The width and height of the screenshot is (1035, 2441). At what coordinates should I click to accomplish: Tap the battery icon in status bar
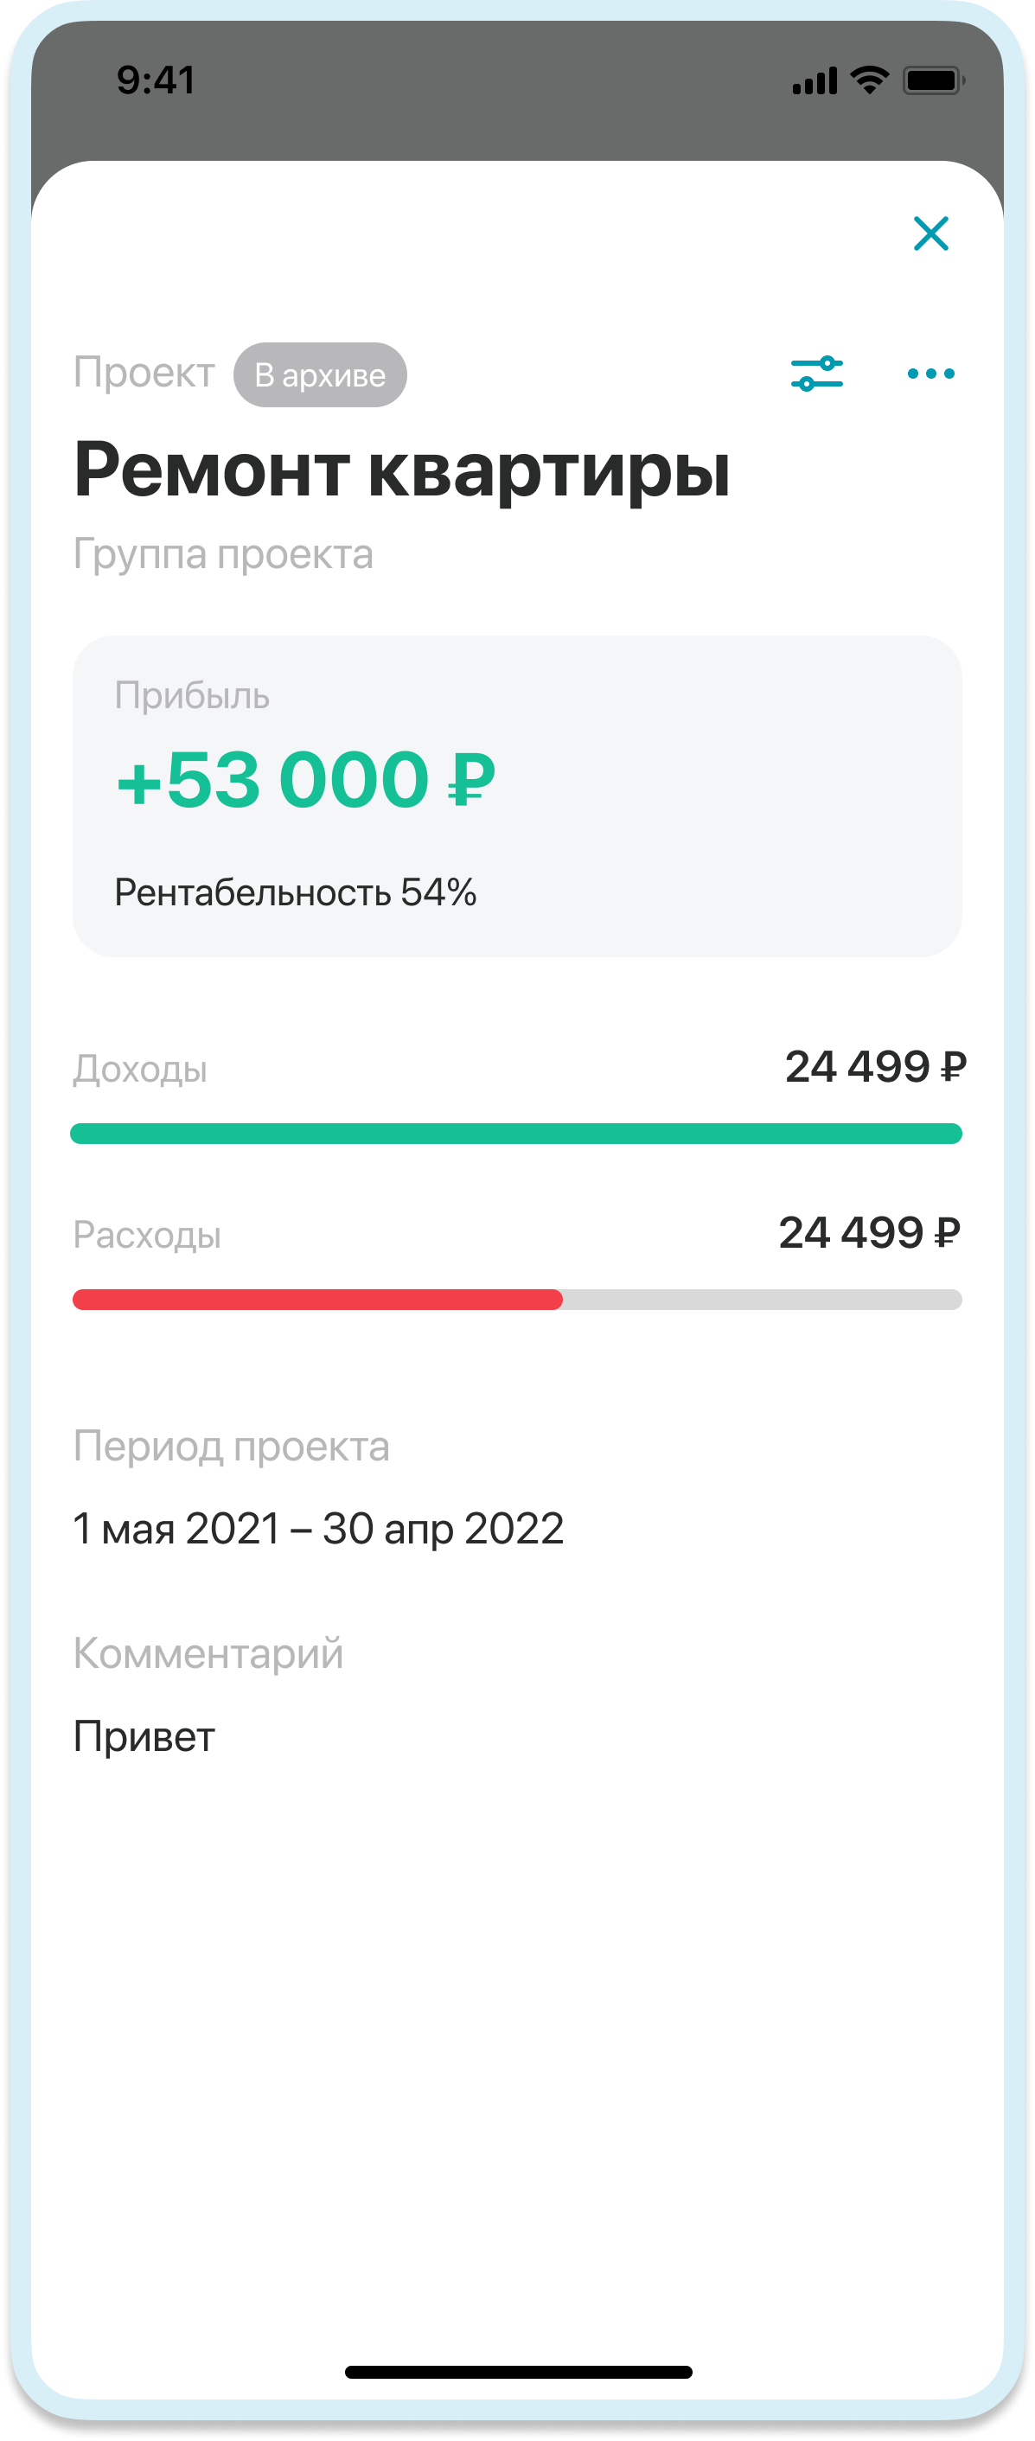coord(935,80)
